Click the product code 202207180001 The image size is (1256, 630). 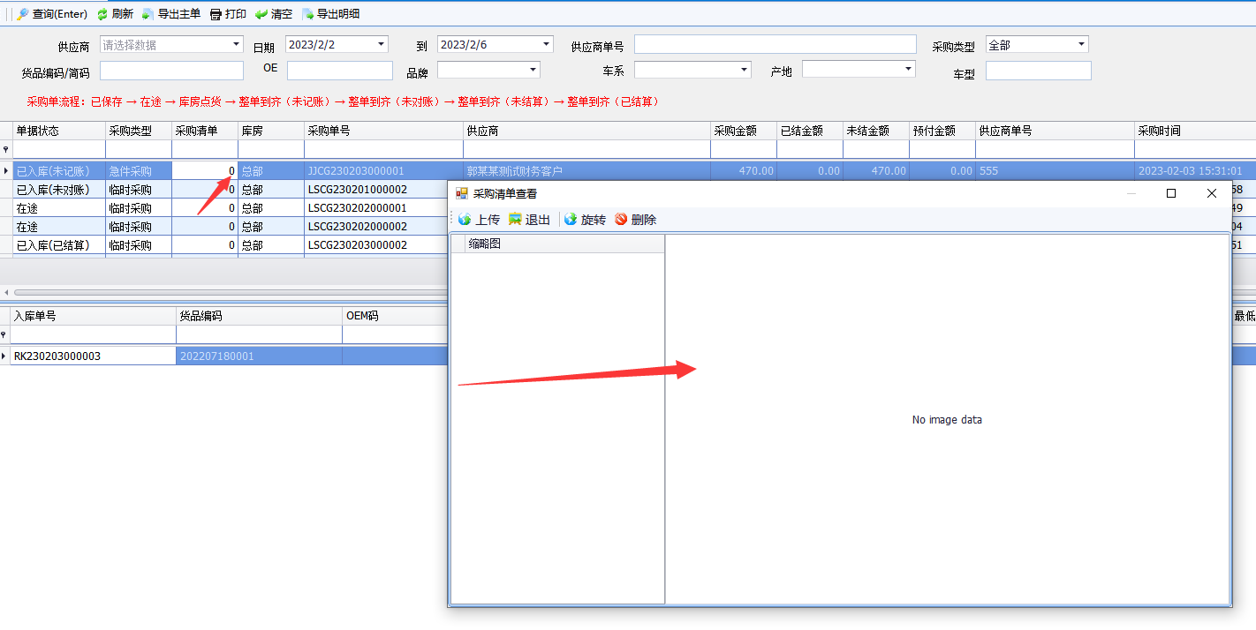click(216, 356)
